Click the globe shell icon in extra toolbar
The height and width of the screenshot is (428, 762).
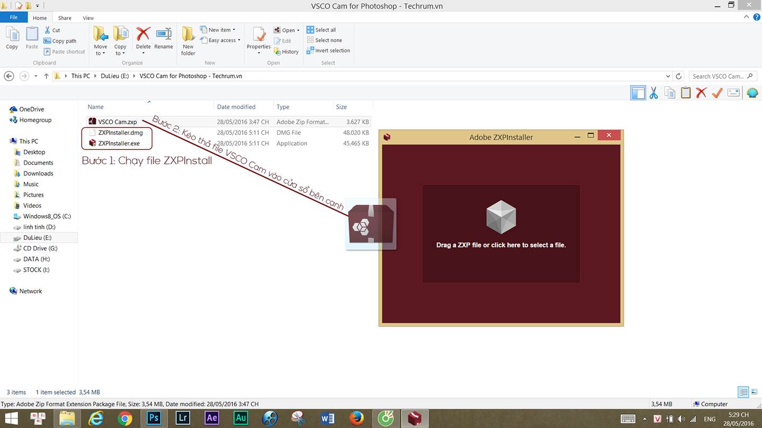[x=752, y=93]
